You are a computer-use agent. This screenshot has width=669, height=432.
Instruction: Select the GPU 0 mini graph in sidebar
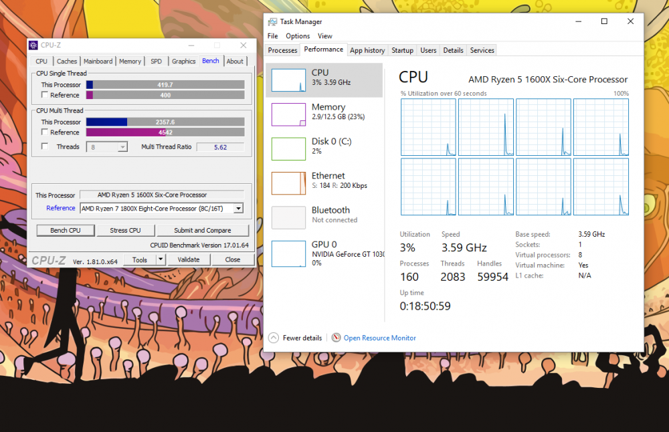pos(289,253)
